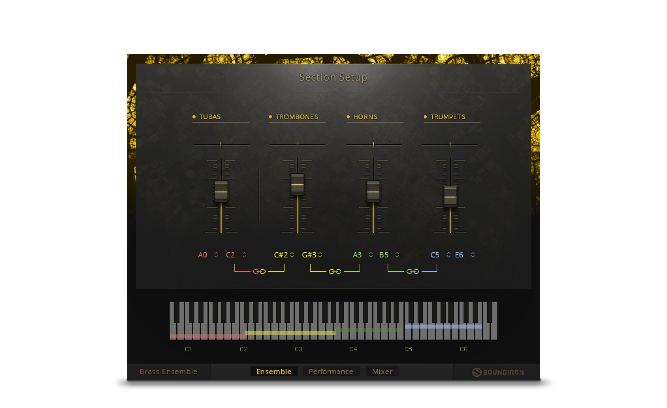
Task: Toggle the Tubas section on/off dot
Action: point(194,117)
